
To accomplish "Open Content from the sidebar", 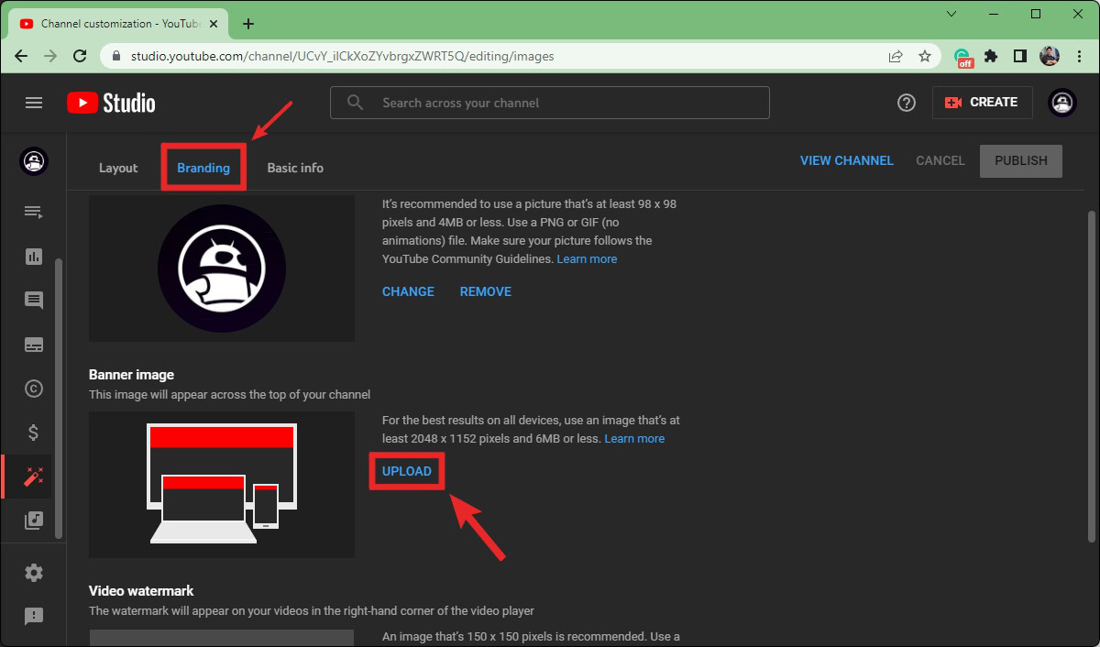I will (x=34, y=212).
